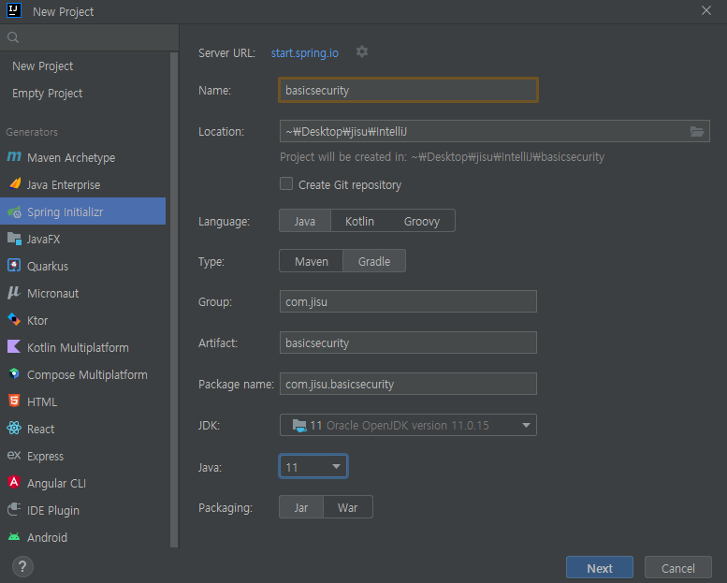This screenshot has width=727, height=583.
Task: Set packaging to Jar
Action: (x=301, y=507)
